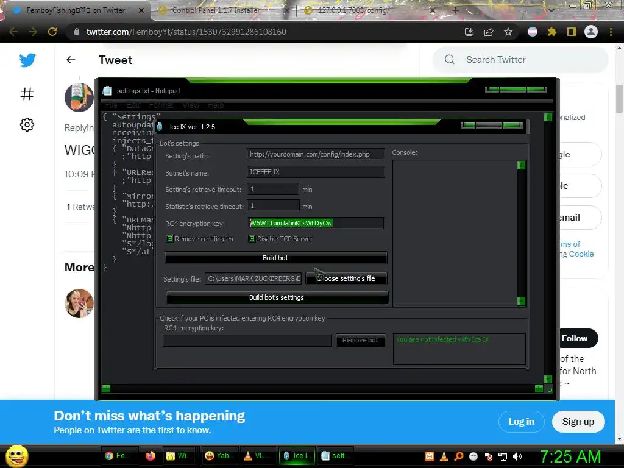Open the Chrome profile avatar icon
The width and height of the screenshot is (624, 468).
[591, 32]
